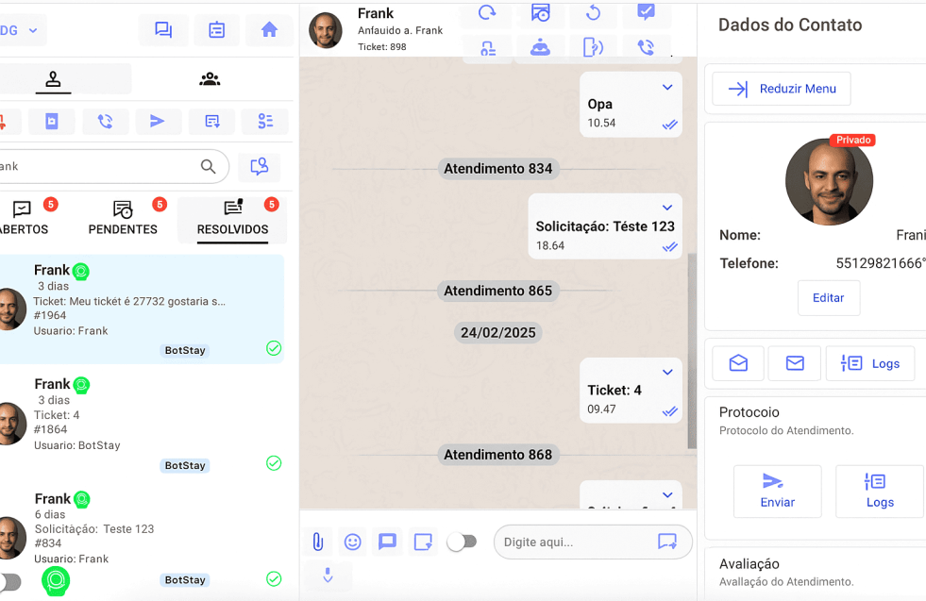
Task: Click the service bell icon in chat header
Action: pos(540,48)
